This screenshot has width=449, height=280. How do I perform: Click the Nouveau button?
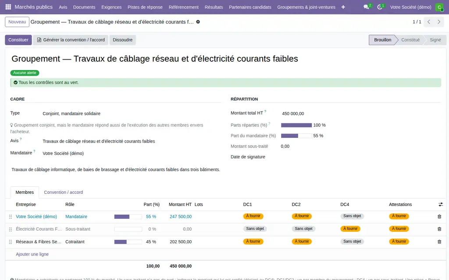(17, 22)
